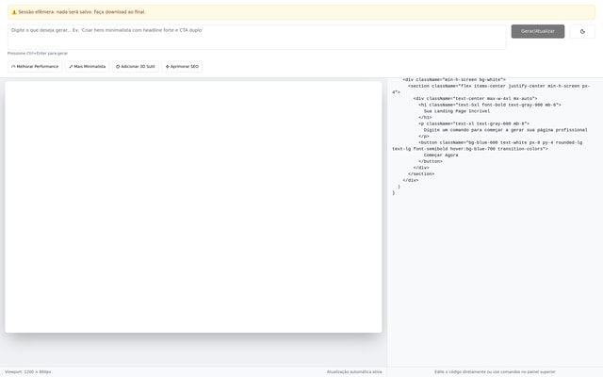The height and width of the screenshot is (377, 603).
Task: Click the 'Sua Landing Page Incrível' code text
Action: coord(455,110)
